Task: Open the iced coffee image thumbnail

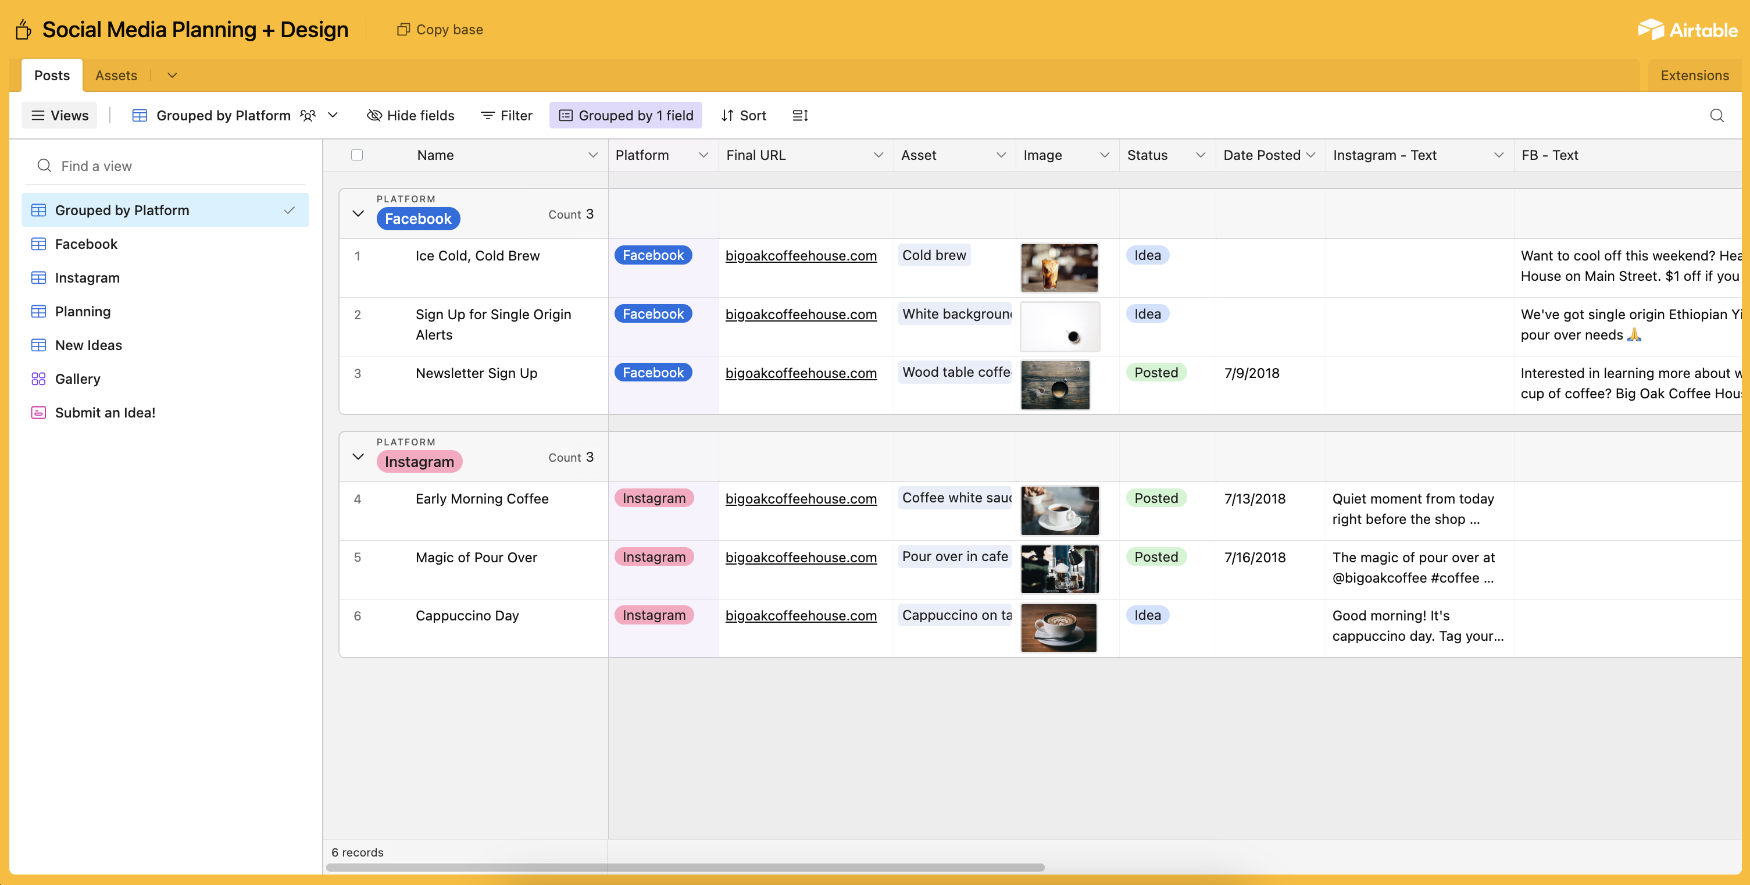Action: tap(1059, 267)
